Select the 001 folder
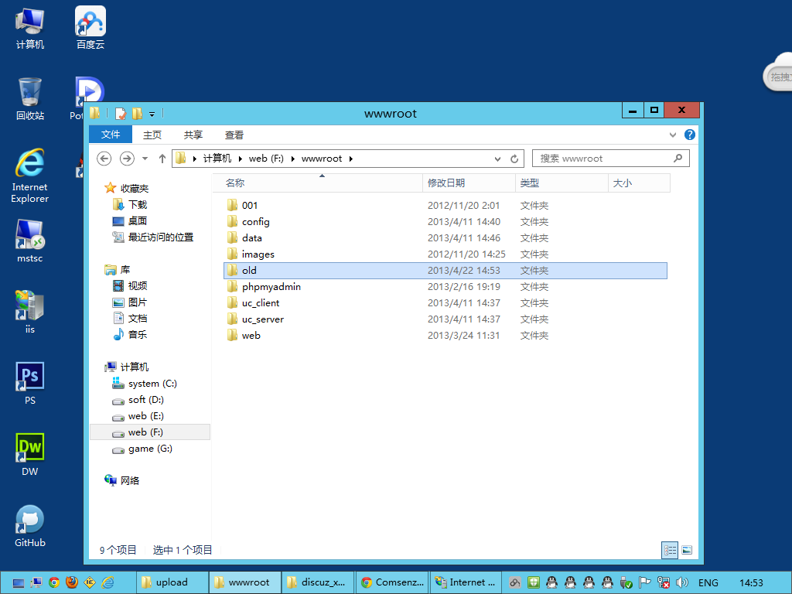792x594 pixels. point(445,206)
